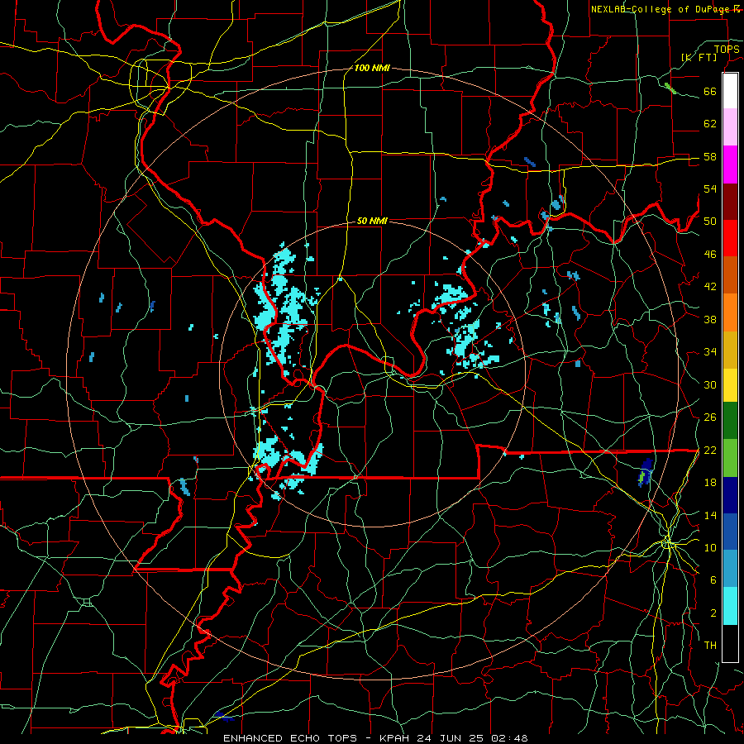744x744 pixels.
Task: Pick the cyan legend swatch
Action: click(x=730, y=607)
